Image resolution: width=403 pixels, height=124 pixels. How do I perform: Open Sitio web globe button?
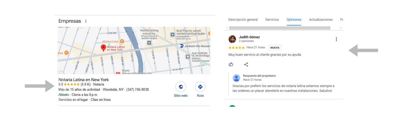181,87
